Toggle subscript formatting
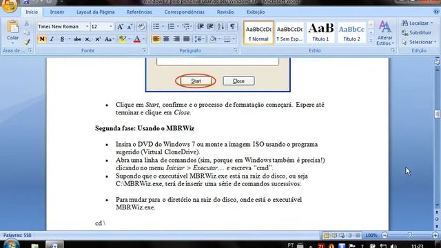 click(x=88, y=39)
